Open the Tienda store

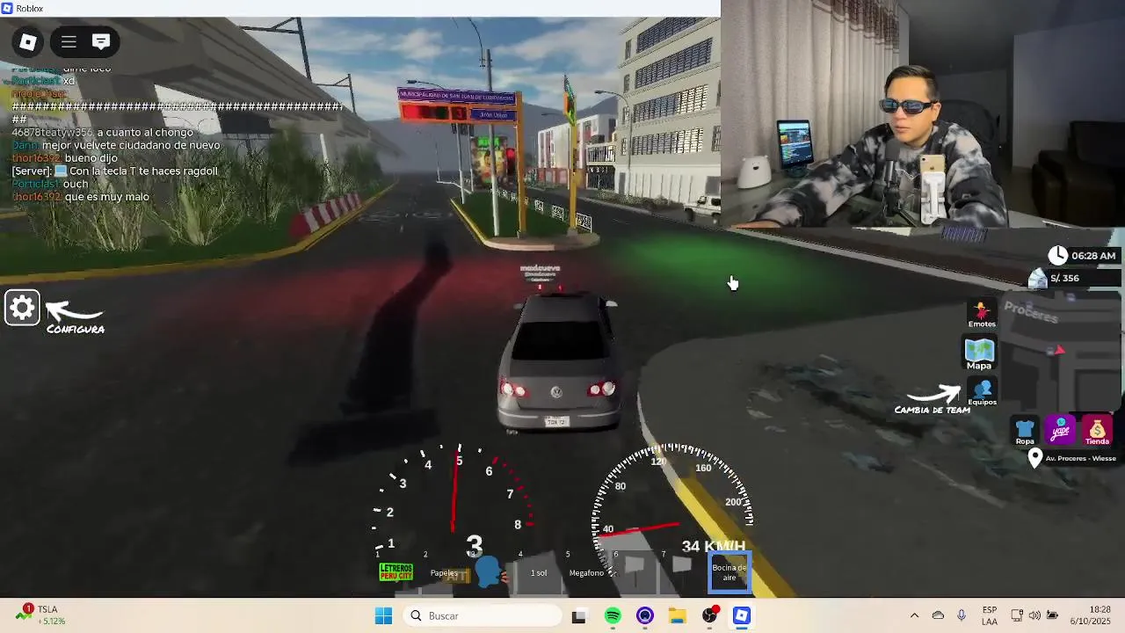[1097, 431]
